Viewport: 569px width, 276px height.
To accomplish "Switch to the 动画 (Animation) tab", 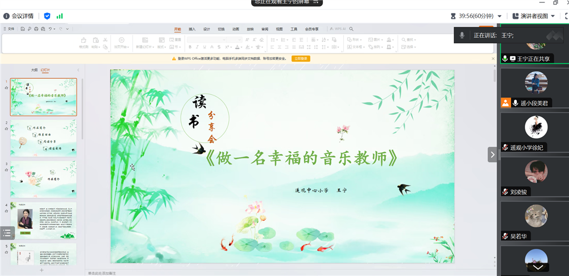I will pos(236,29).
